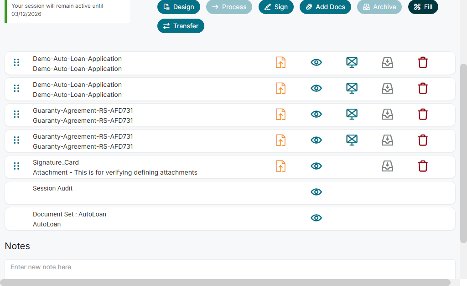Click inbox download icon on Signature_Card row
Screen dimensions: 467x286
(388, 166)
